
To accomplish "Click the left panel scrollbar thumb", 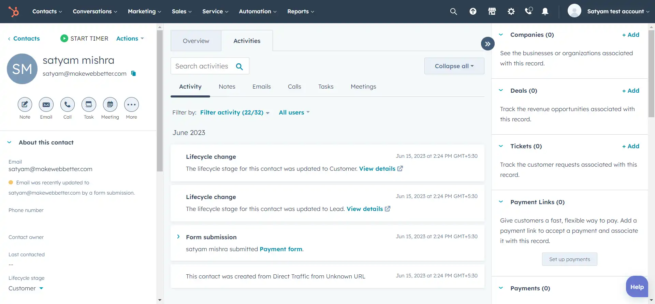I will pos(160,101).
